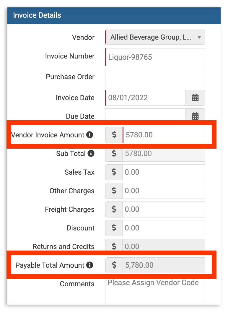The height and width of the screenshot is (312, 228).
Task: Click the Invoice Details header bar
Action: 114,15
